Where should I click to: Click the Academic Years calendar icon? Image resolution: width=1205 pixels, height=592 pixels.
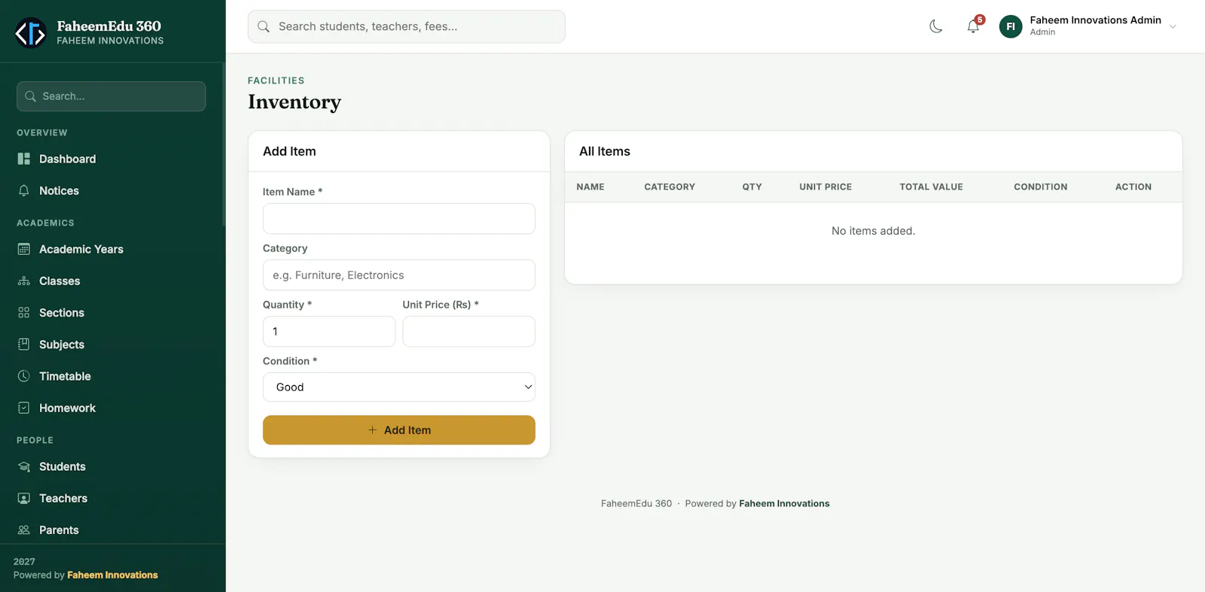pyautogui.click(x=24, y=249)
